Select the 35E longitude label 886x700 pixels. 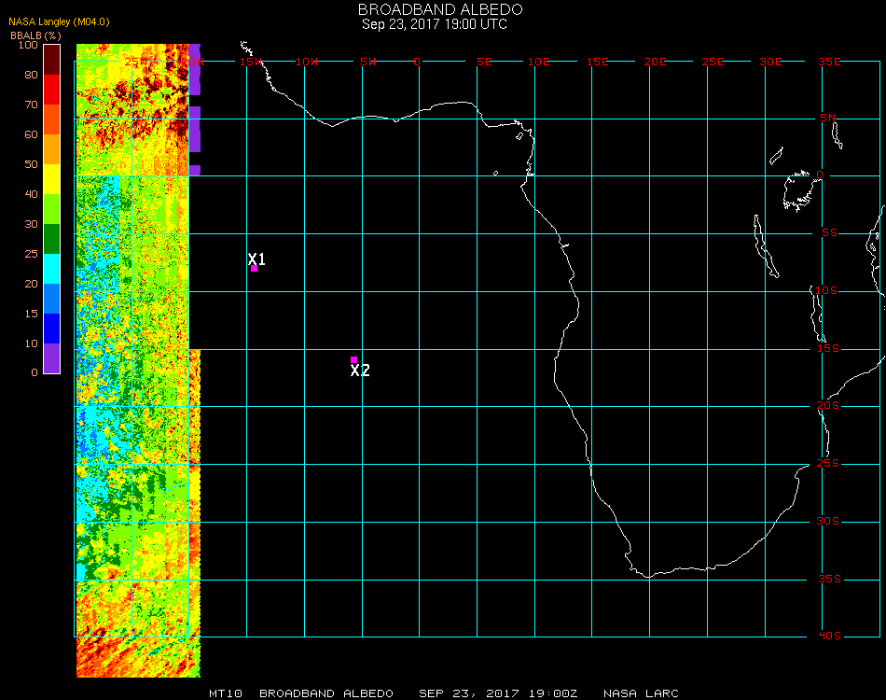(x=830, y=62)
